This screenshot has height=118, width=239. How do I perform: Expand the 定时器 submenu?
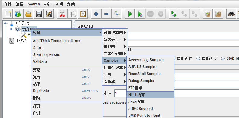pyautogui.click(x=115, y=47)
